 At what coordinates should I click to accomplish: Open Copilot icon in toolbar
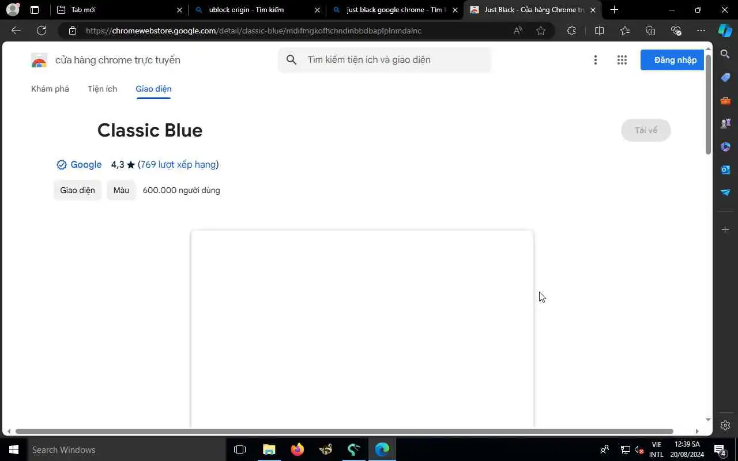click(725, 31)
